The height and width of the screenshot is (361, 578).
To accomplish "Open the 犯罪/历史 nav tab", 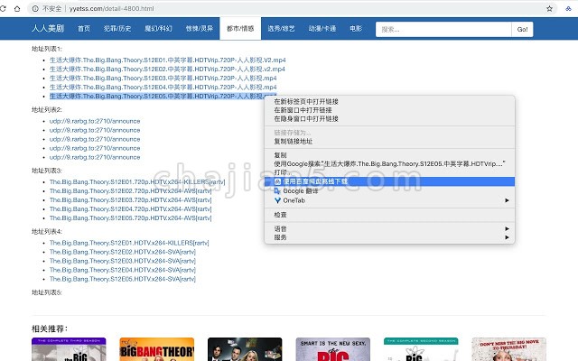I will point(117,28).
